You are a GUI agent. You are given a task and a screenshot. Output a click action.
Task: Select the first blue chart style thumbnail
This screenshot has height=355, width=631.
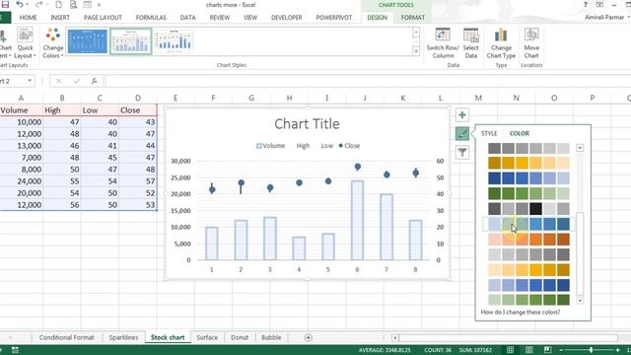[88, 41]
